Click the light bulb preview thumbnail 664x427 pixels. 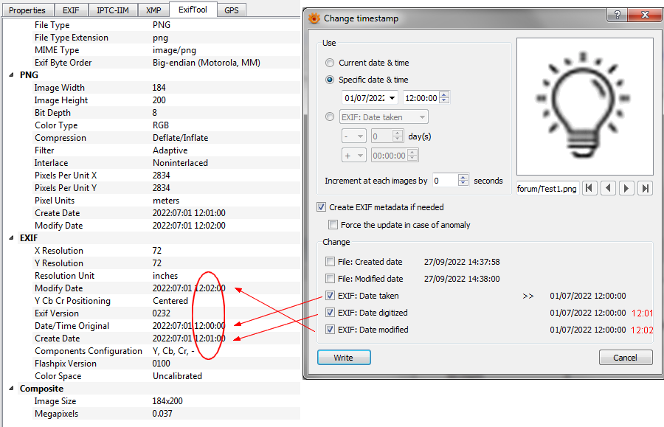(585, 107)
